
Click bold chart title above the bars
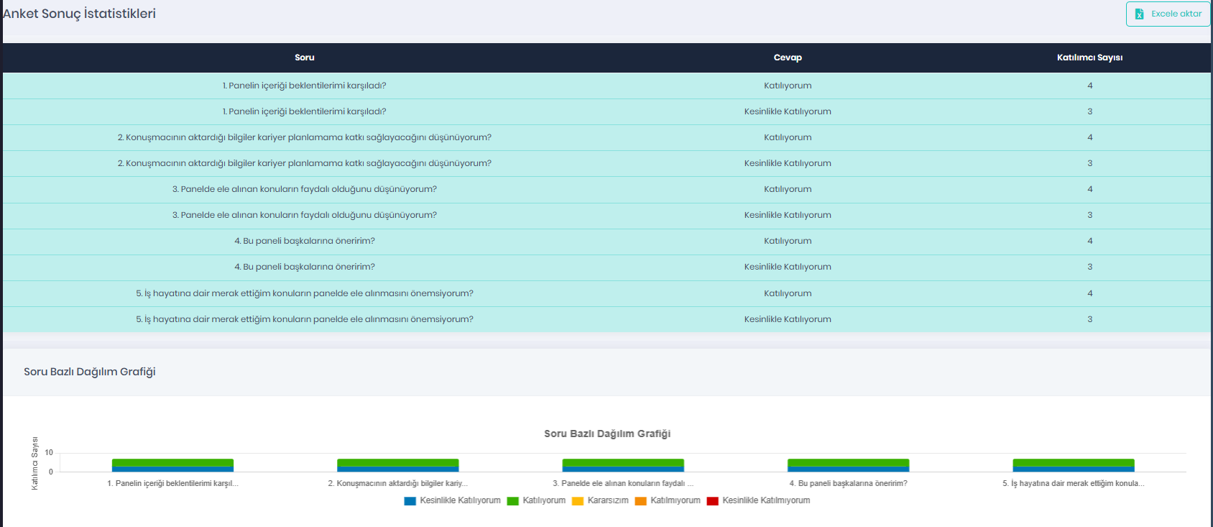point(607,434)
